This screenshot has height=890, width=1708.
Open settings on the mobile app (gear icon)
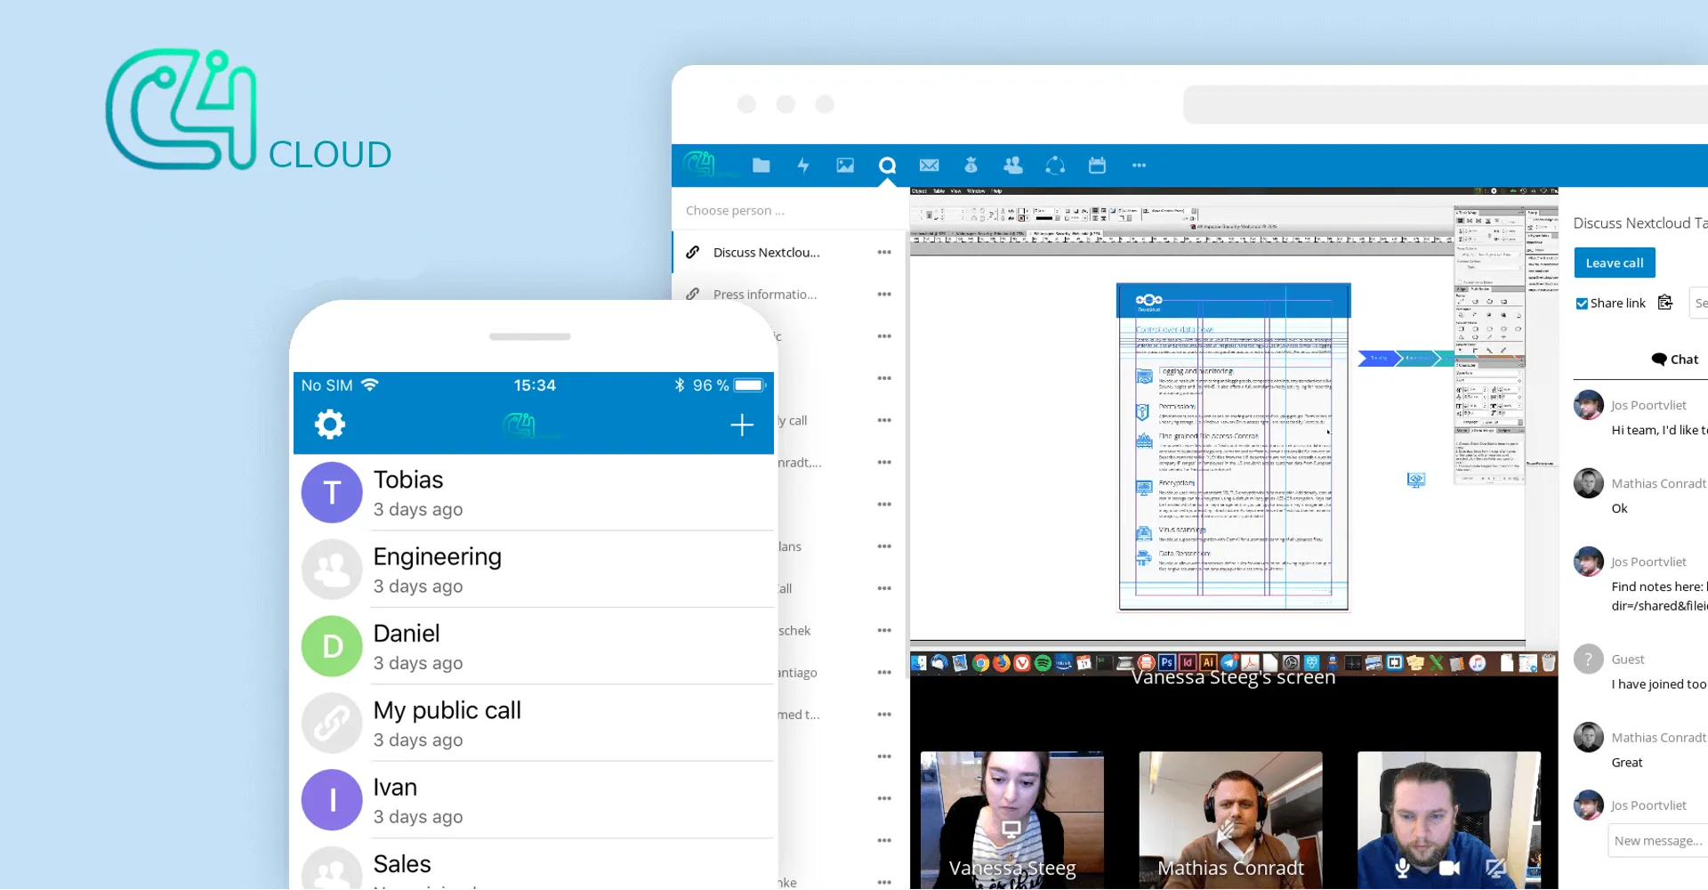click(x=329, y=425)
